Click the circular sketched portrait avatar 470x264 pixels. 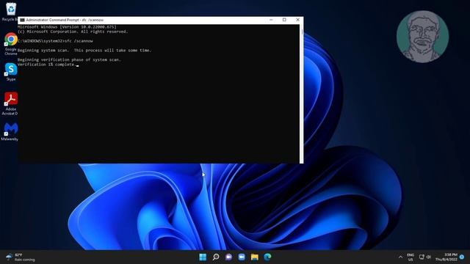[423, 37]
